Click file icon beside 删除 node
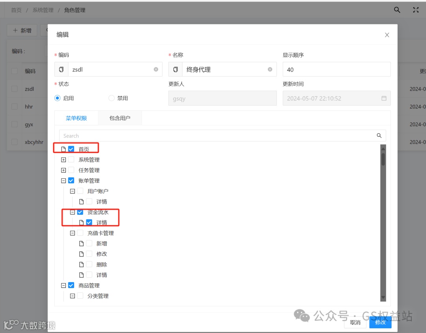The height and width of the screenshot is (333, 426). click(x=81, y=264)
